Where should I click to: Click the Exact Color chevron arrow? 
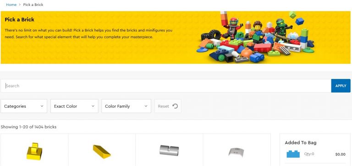tap(93, 106)
